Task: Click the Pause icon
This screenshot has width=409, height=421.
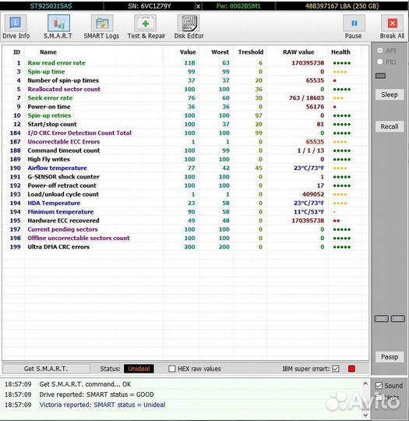Action: 354,23
